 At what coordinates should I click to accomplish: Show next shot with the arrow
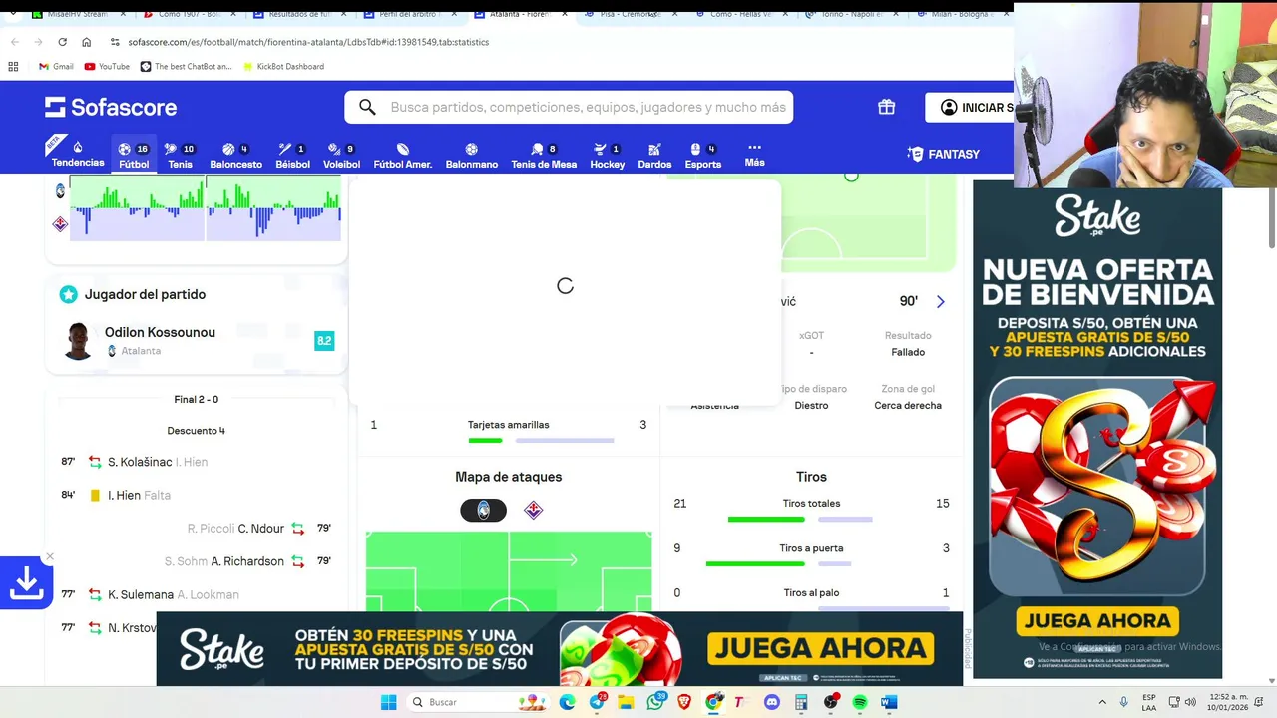(x=940, y=301)
